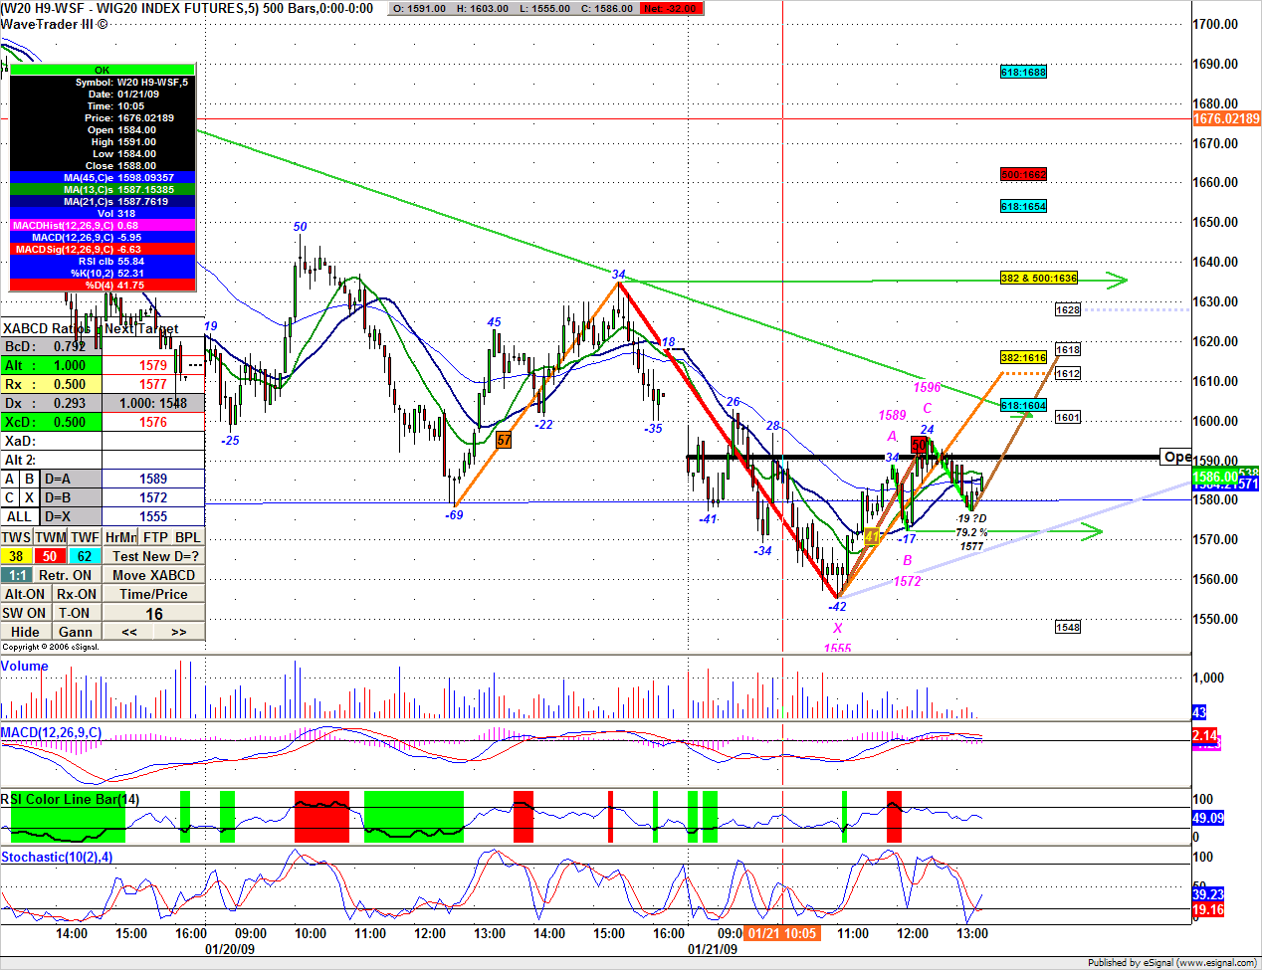The width and height of the screenshot is (1262, 970).
Task: Click the XcD: 0.500 ratio cell
Action: click(52, 422)
